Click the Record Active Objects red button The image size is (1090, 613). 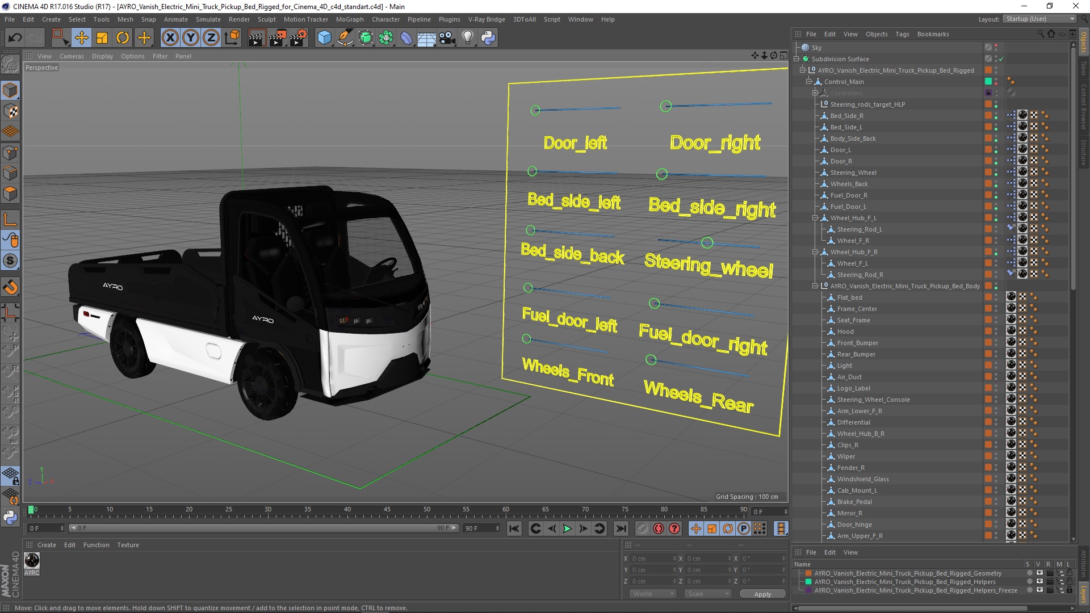(x=642, y=528)
